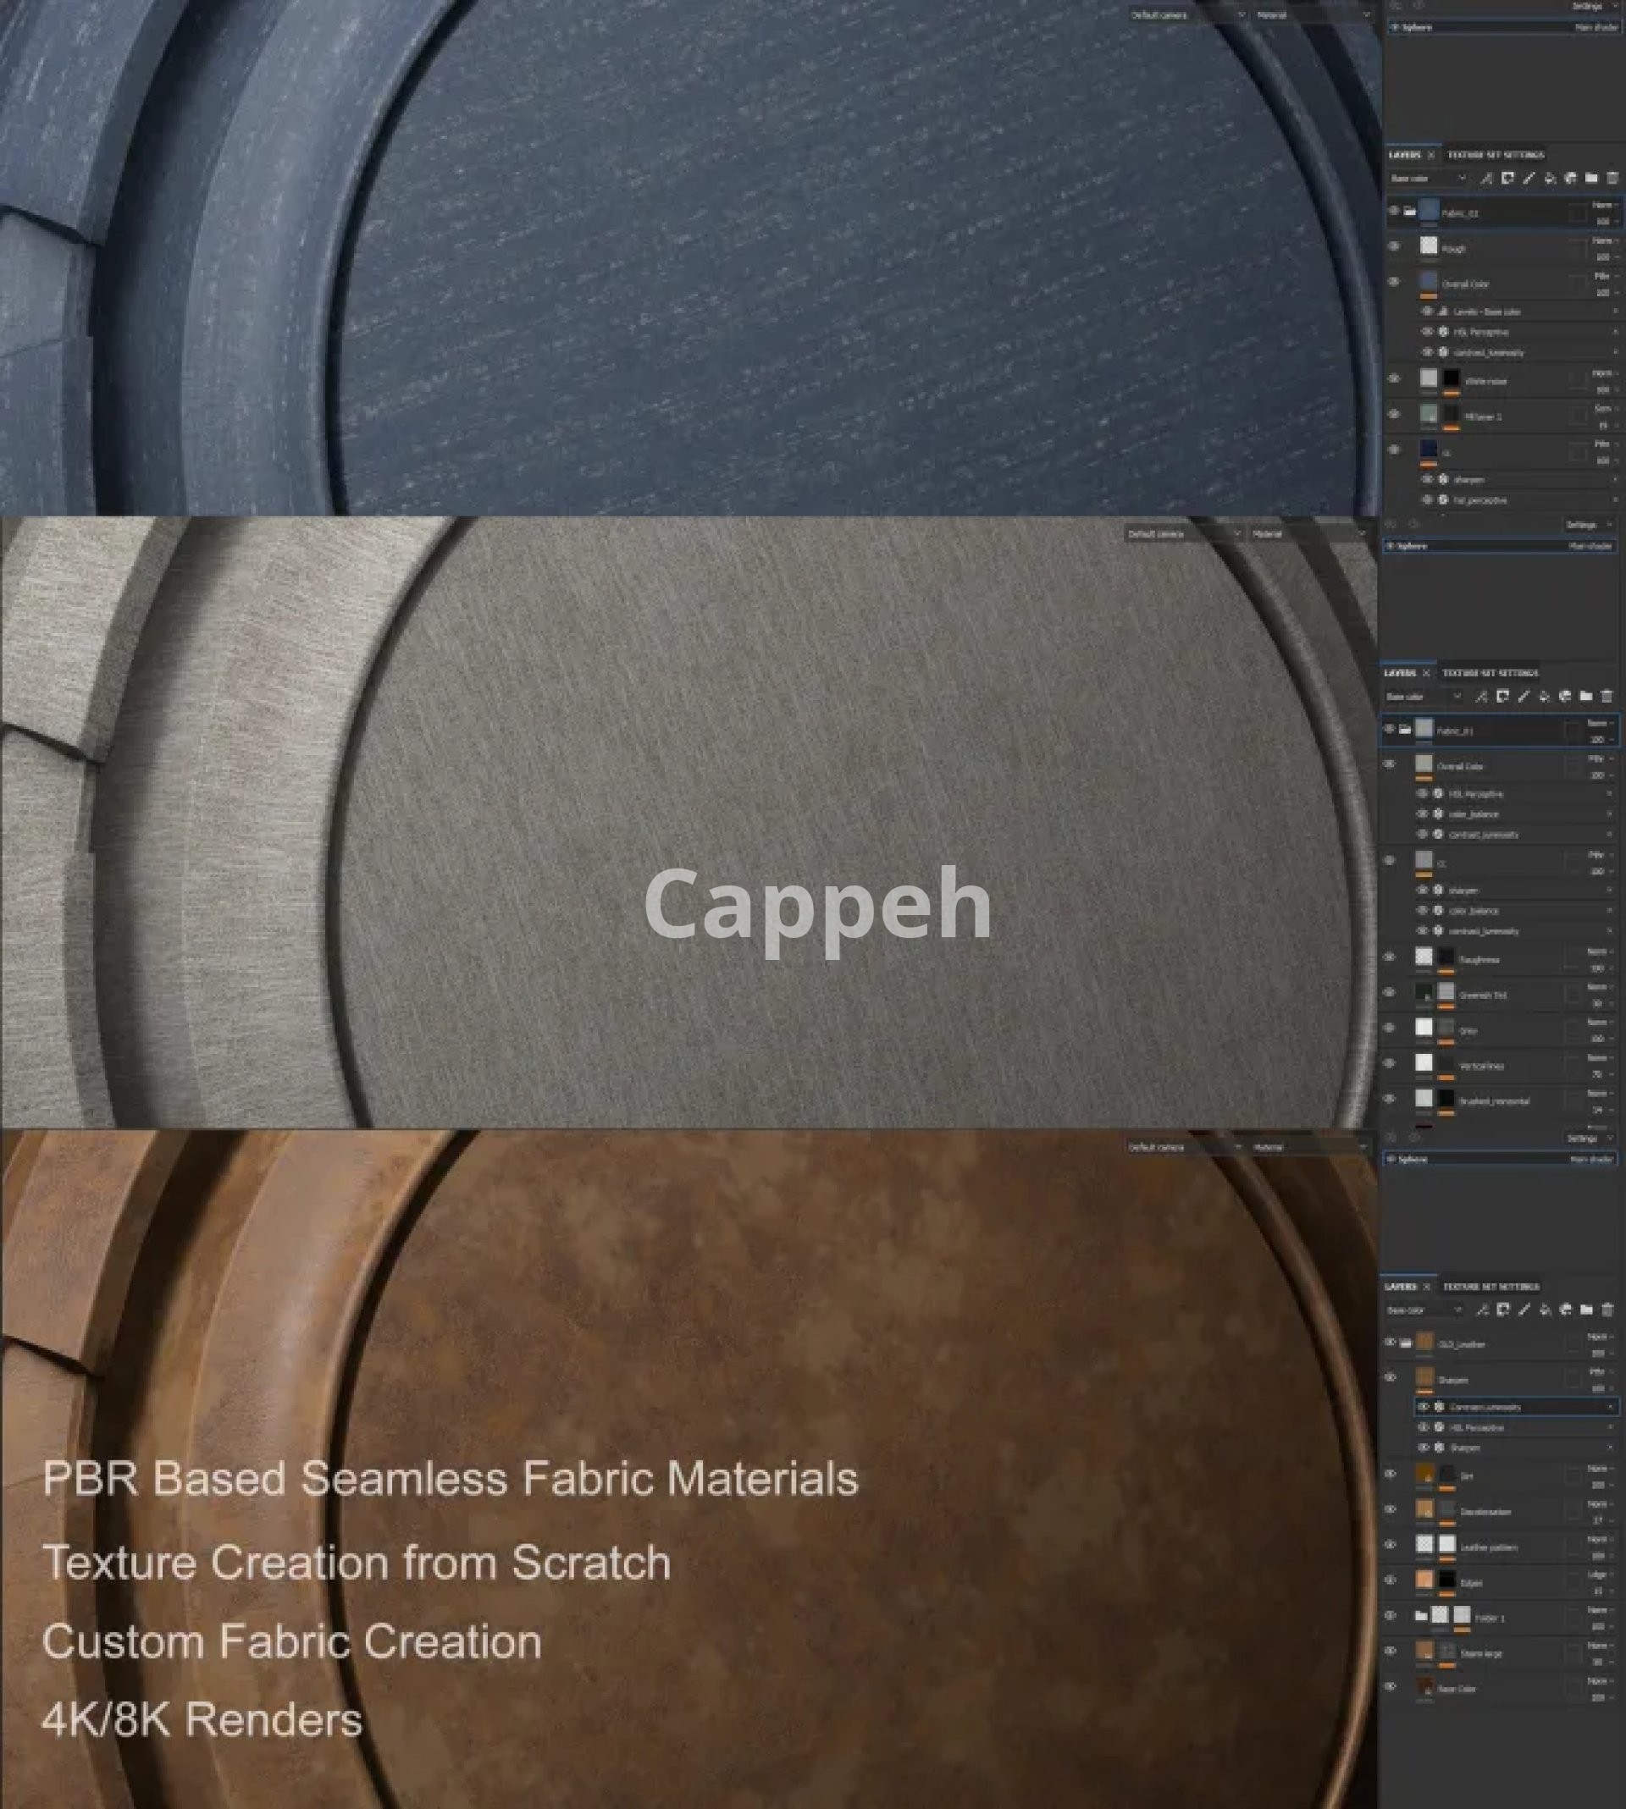
Task: Switch to Texture Set Settings tab in leather panel
Action: tap(1490, 1287)
